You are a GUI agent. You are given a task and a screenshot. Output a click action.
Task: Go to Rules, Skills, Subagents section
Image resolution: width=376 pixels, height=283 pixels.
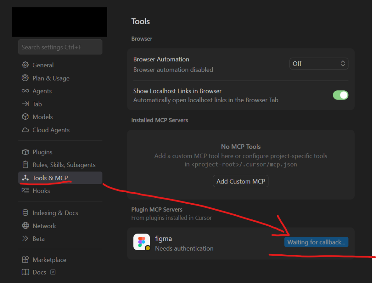(64, 165)
